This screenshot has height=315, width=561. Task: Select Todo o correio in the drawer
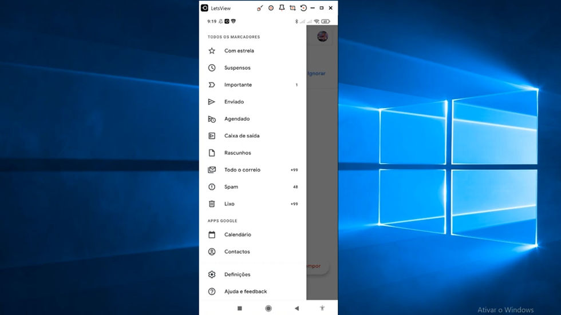pos(252,170)
